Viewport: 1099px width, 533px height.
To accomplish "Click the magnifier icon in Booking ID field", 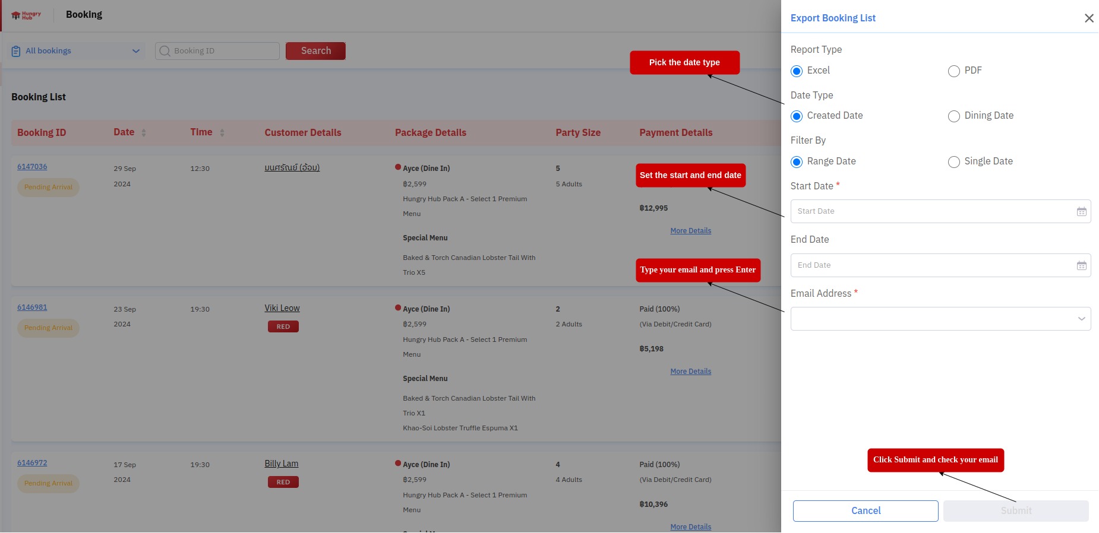I will pos(165,52).
